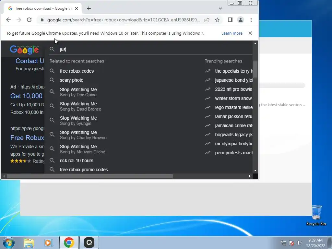Click the padlock site info icon
The width and height of the screenshot is (332, 249).
[x=42, y=20]
